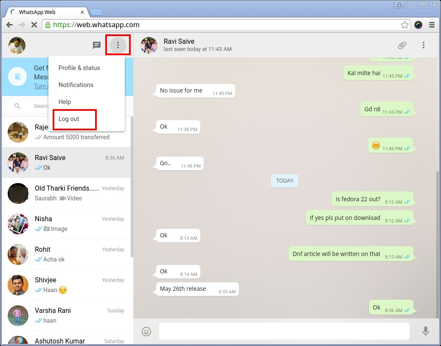441x346 pixels.
Task: Click the 'If yes pls put on download' message
Action: pos(360,218)
